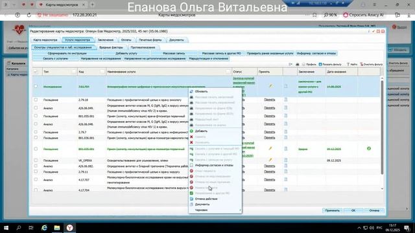Click the table's vertical scrollbar
This screenshot has height=233, width=415.
point(382,127)
